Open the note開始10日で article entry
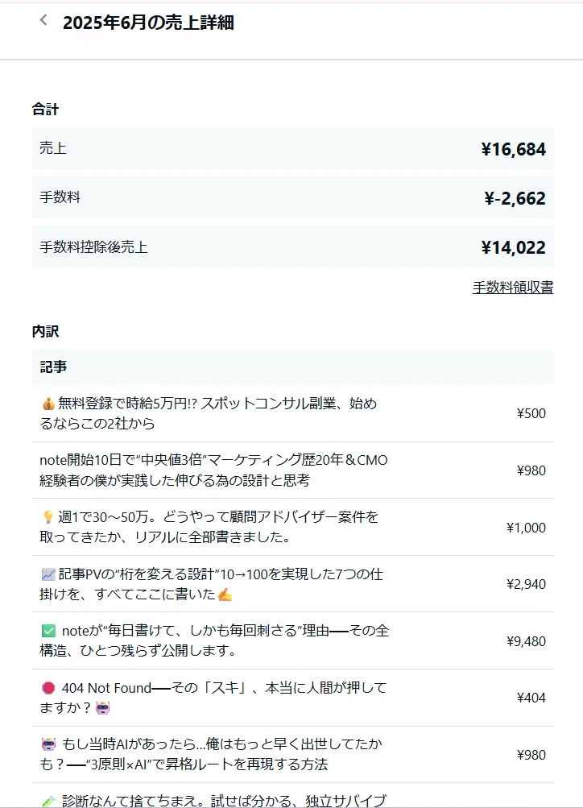This screenshot has height=808, width=583. (x=213, y=470)
